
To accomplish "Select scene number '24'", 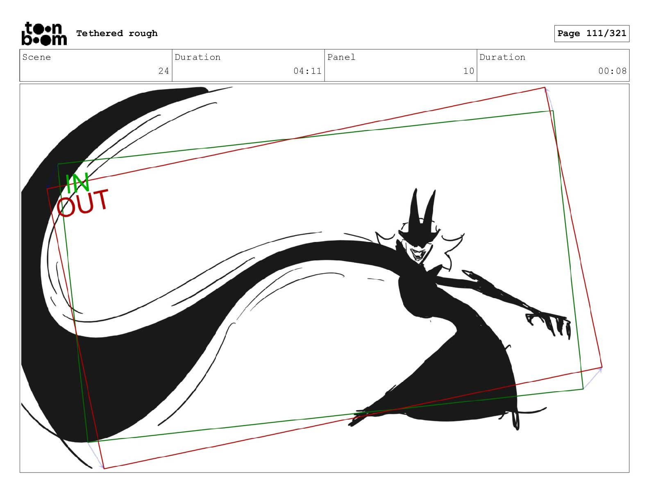I will pos(163,71).
